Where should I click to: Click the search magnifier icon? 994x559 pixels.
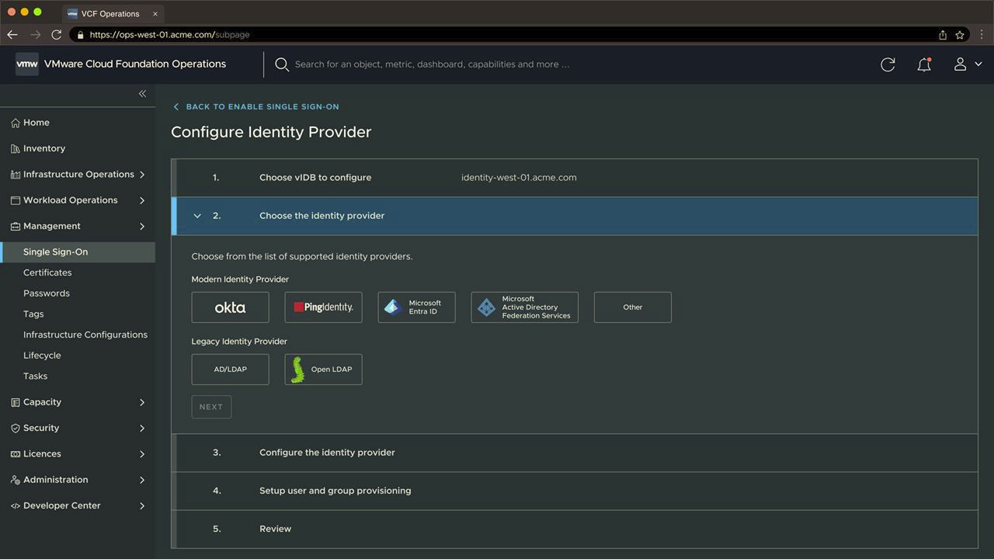click(x=282, y=64)
